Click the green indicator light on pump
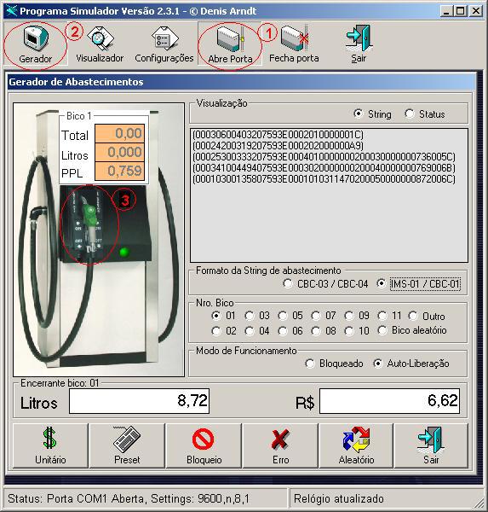Screen dimensions: 488x512 click(124, 252)
